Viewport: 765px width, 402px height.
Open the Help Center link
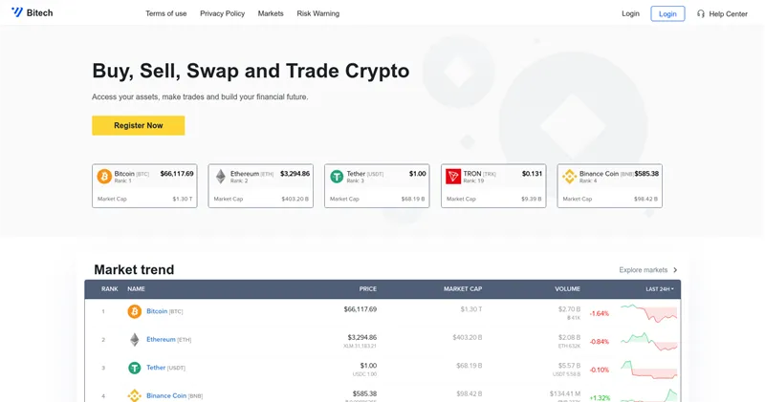pyautogui.click(x=728, y=14)
